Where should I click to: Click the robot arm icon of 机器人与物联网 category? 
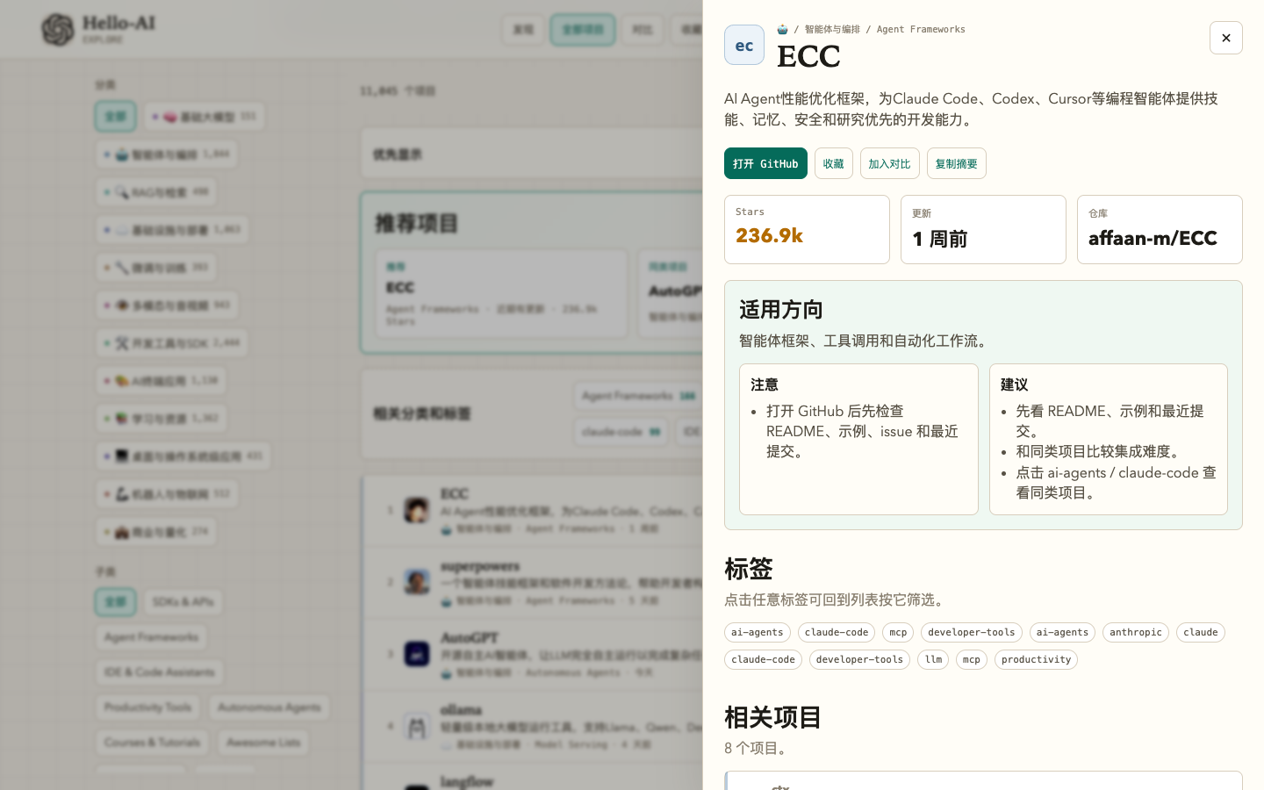(x=122, y=494)
